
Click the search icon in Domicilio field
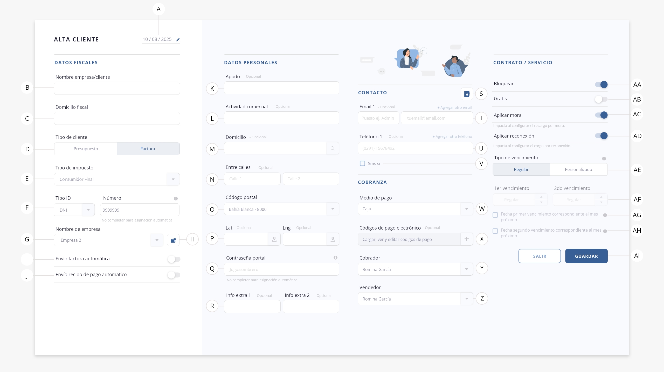pos(333,148)
